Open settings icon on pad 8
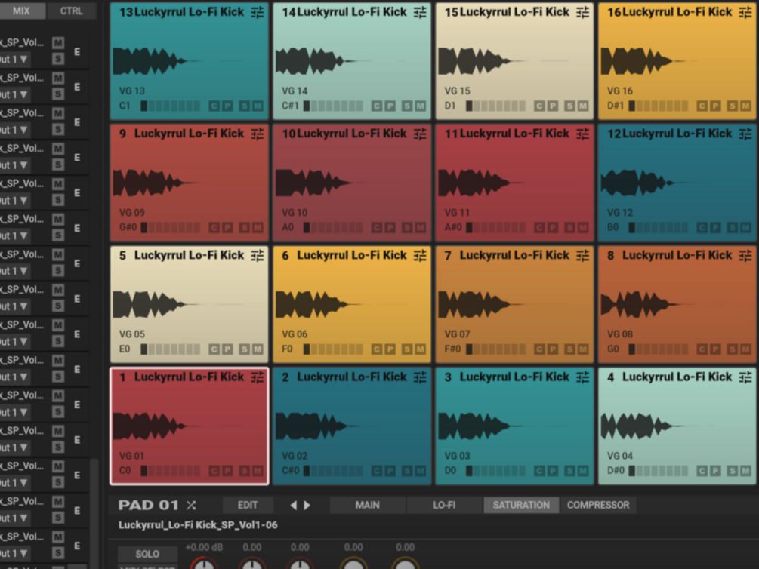 point(745,256)
